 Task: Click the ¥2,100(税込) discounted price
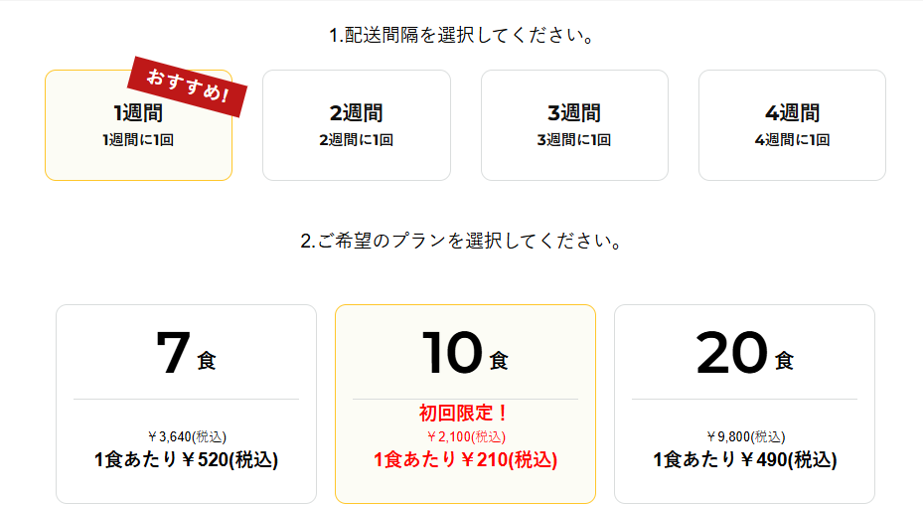tap(466, 437)
